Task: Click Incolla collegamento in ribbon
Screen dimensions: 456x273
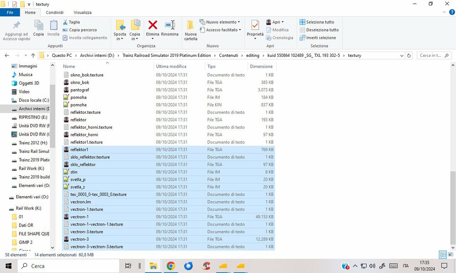Action: point(85,38)
